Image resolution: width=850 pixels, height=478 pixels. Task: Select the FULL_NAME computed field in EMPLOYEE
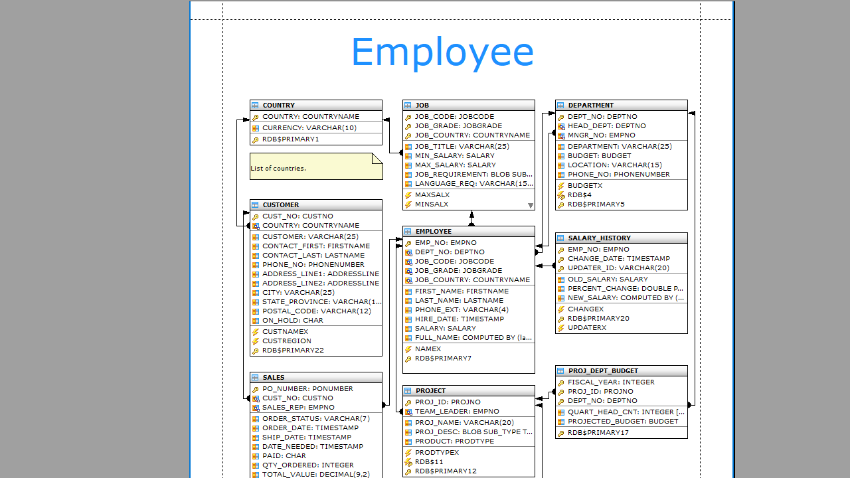point(473,337)
